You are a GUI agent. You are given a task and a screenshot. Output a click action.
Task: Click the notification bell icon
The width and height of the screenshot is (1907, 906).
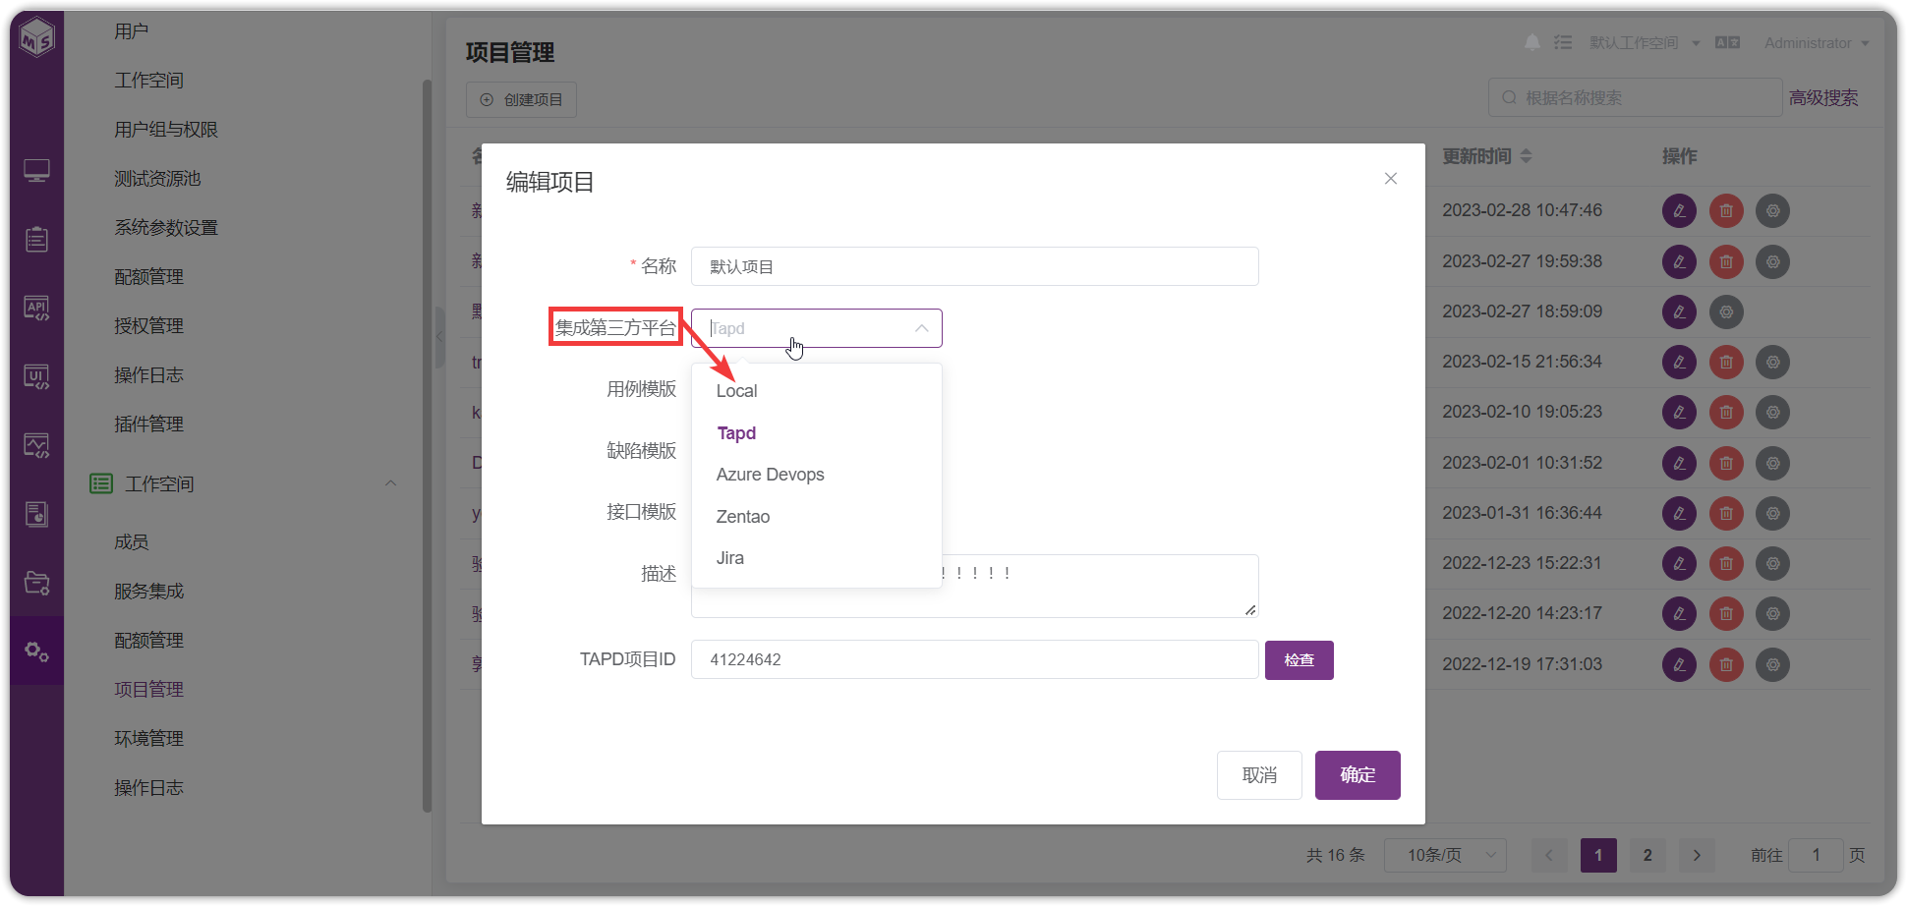pyautogui.click(x=1532, y=42)
